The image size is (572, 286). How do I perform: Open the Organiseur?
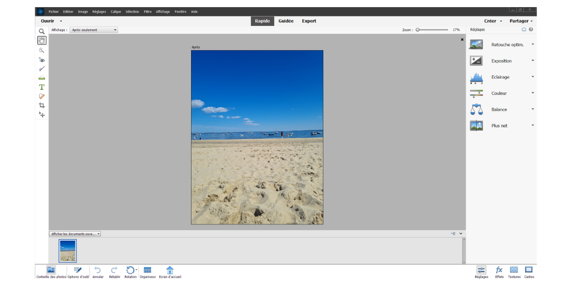[148, 272]
